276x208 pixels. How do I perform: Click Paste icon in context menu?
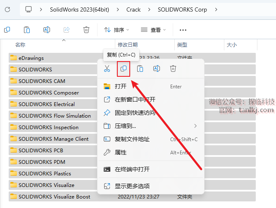[x=140, y=69]
